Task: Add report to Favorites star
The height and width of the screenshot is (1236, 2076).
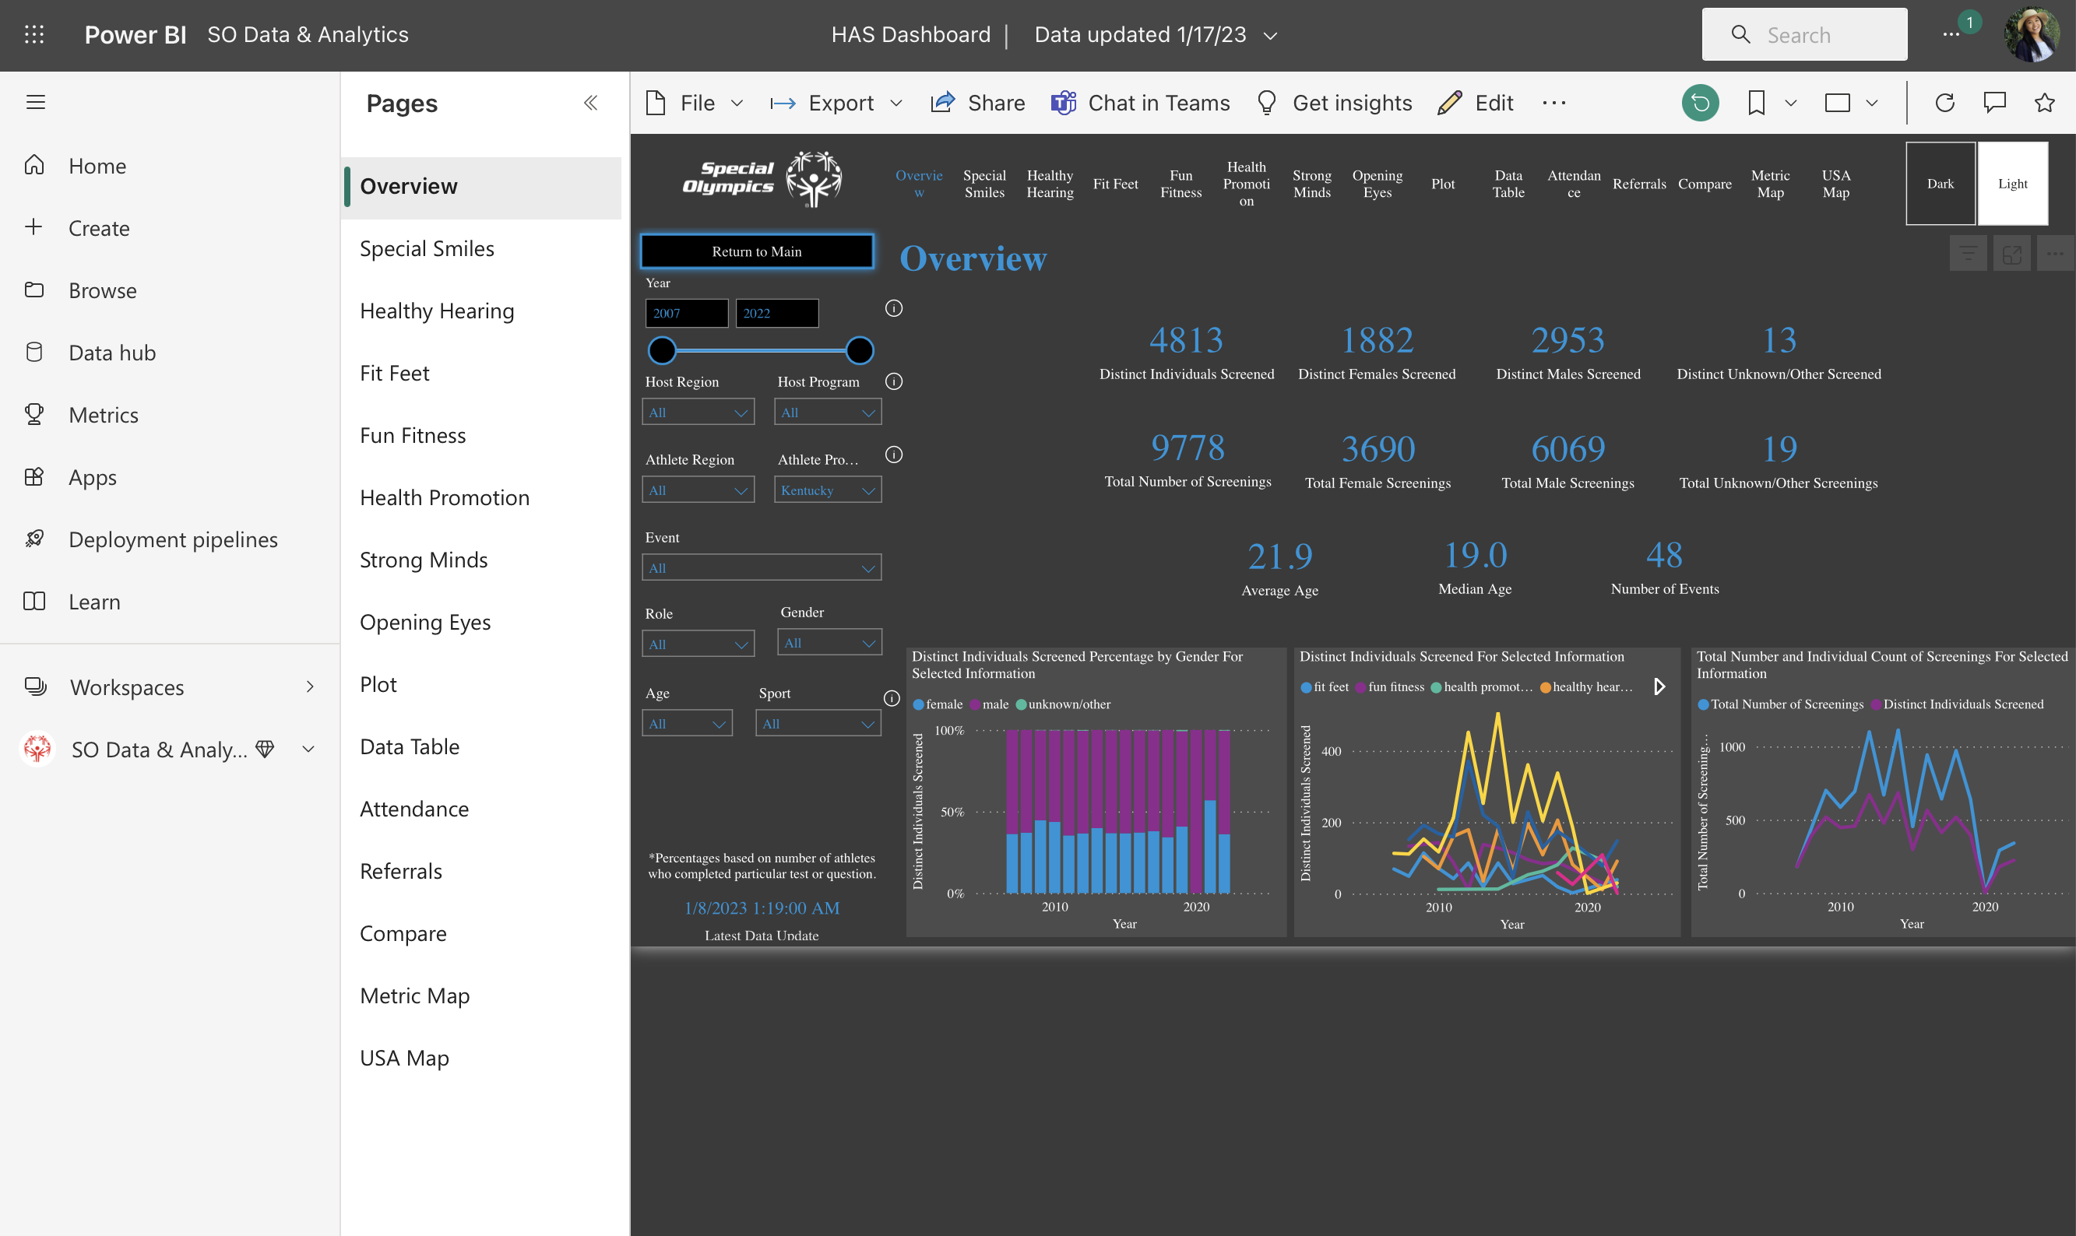Action: [x=2044, y=103]
